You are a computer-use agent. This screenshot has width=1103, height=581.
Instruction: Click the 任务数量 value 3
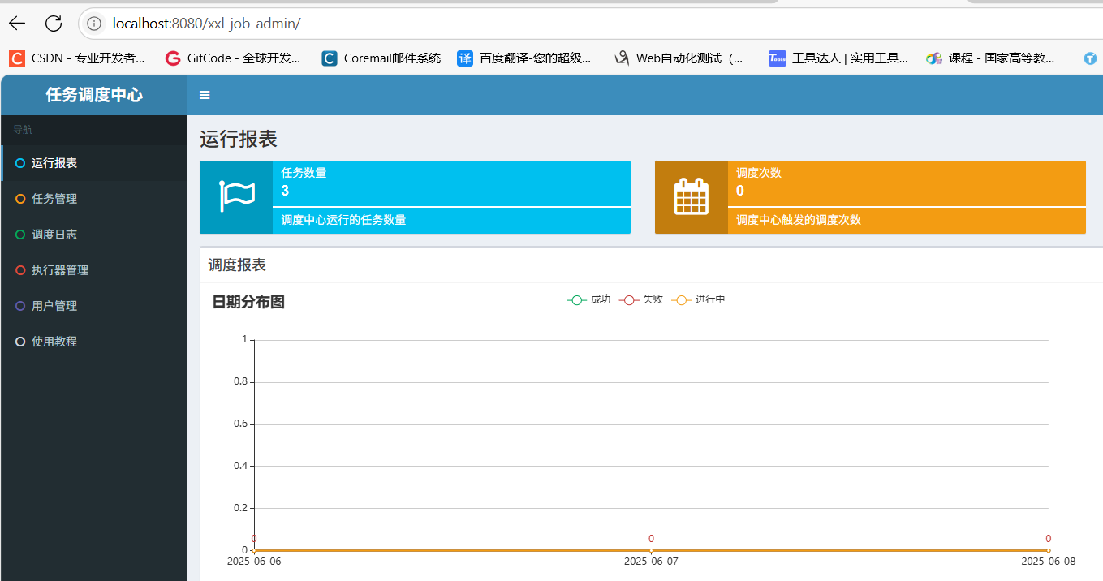point(285,191)
